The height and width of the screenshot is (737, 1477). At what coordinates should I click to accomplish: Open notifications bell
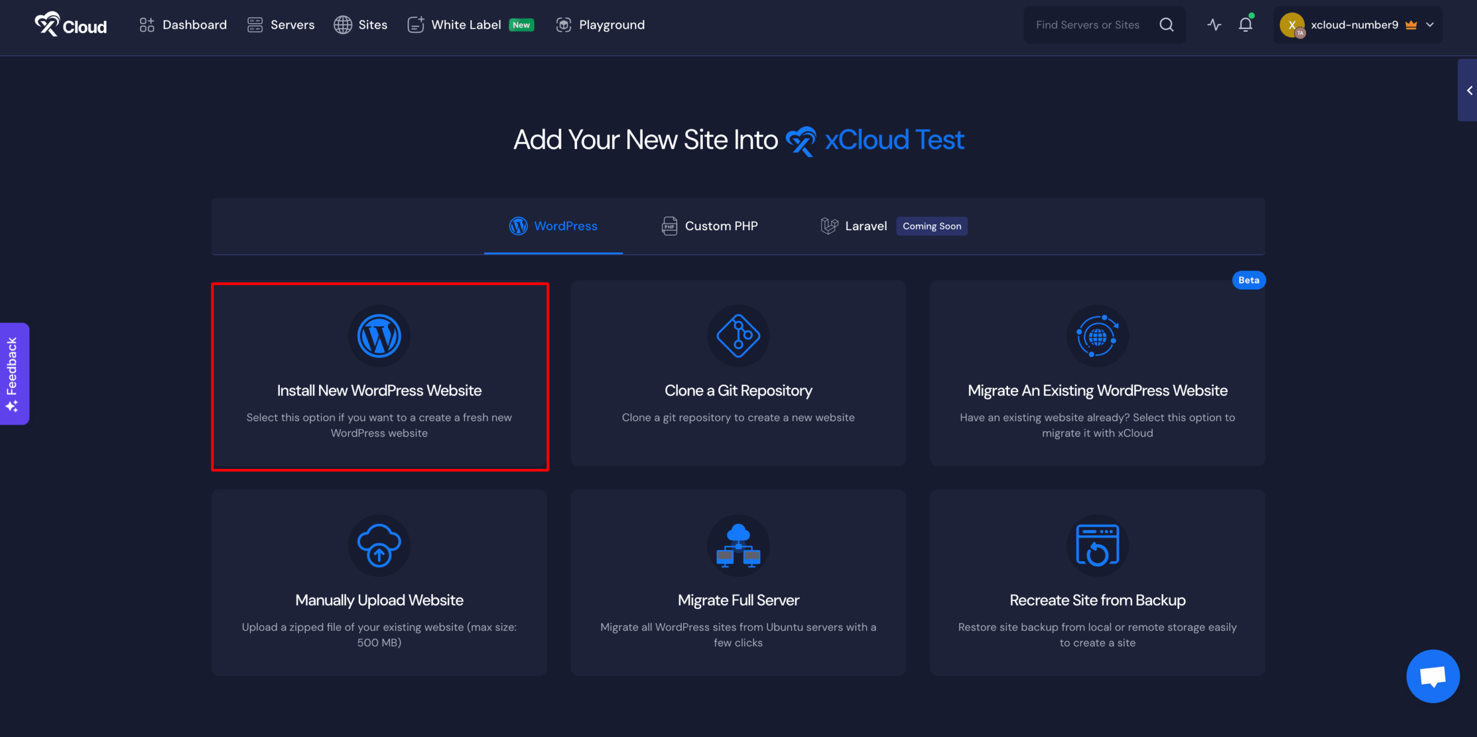point(1245,25)
